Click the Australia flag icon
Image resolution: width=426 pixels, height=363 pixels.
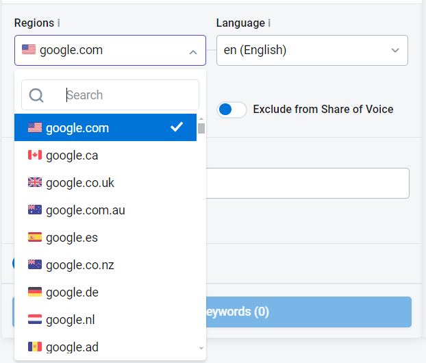tap(35, 210)
